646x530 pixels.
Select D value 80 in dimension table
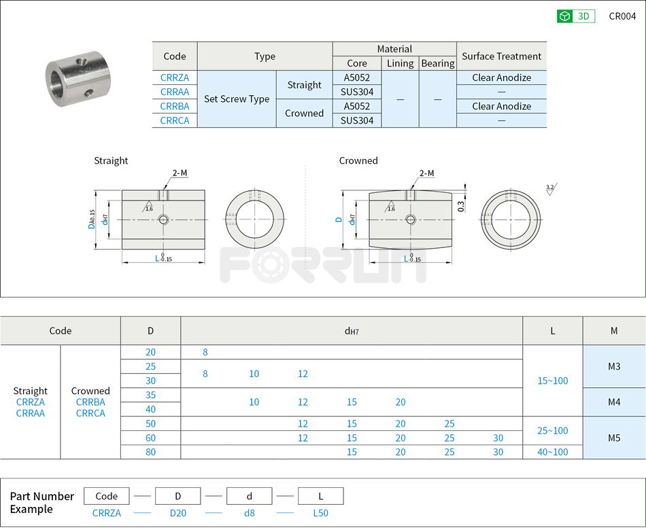[150, 452]
